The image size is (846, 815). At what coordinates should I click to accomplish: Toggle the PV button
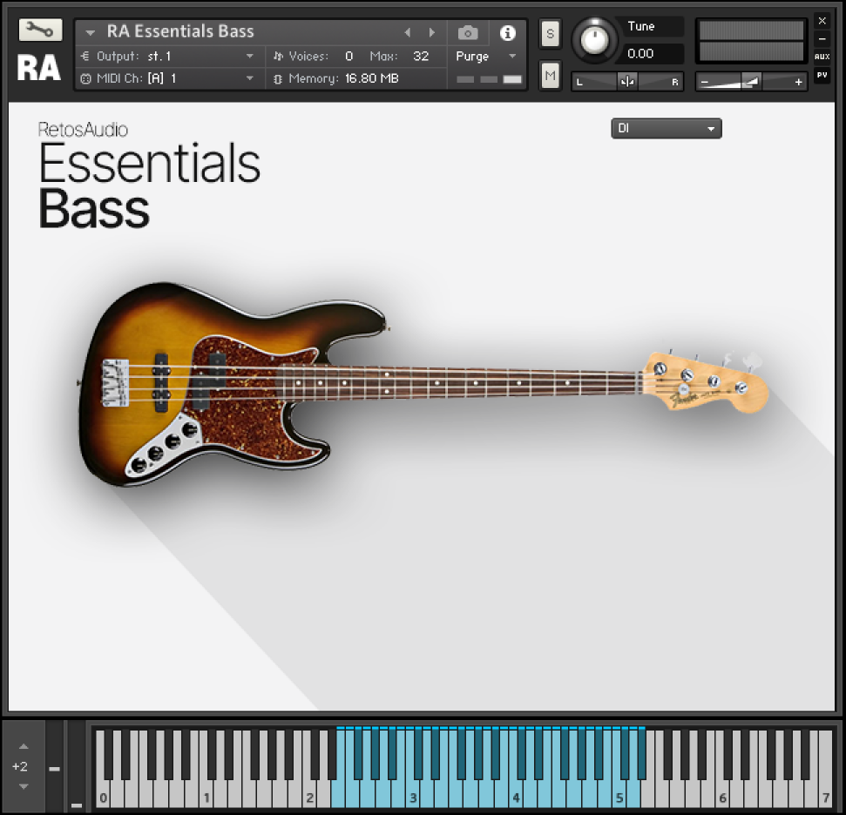coord(822,76)
